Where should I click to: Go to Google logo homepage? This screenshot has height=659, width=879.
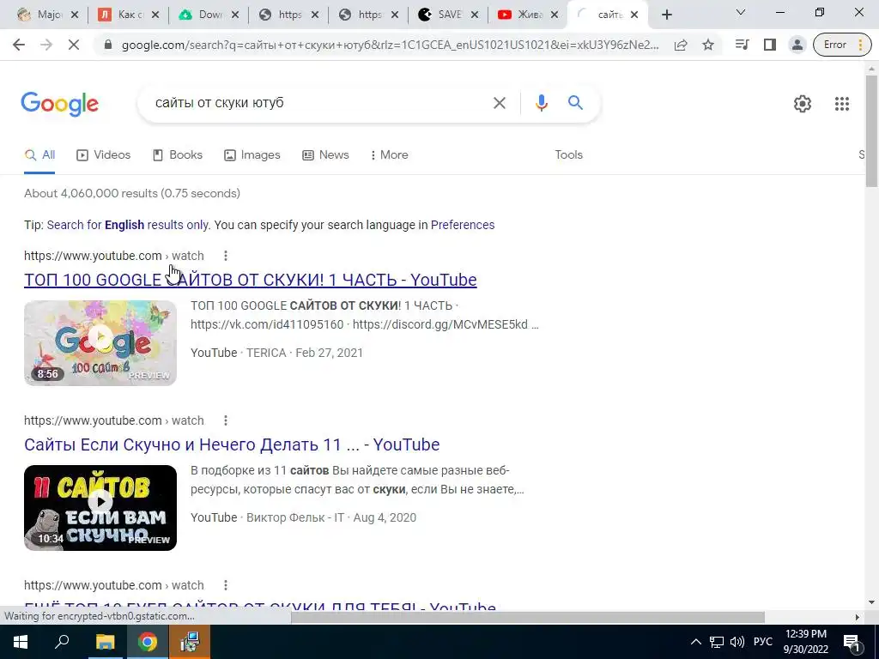point(59,104)
